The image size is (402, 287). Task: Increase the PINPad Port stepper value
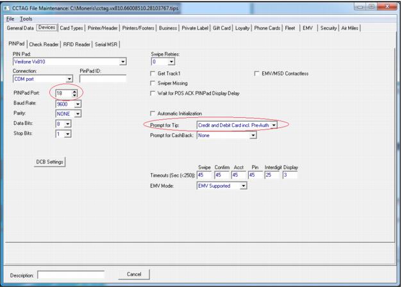(76, 91)
